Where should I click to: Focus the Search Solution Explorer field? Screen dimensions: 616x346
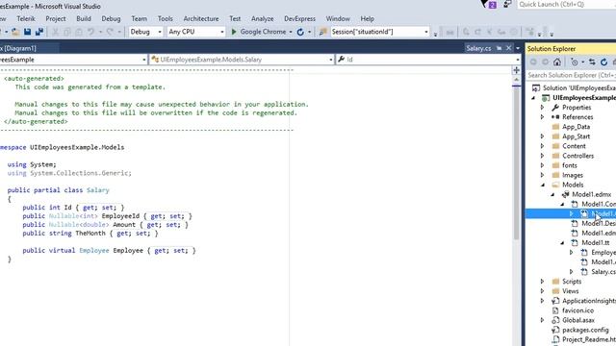[571, 75]
